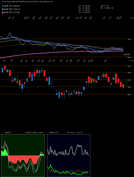Click the 621 price axis label
This screenshot has height=177, width=134.
[x=129, y=66]
